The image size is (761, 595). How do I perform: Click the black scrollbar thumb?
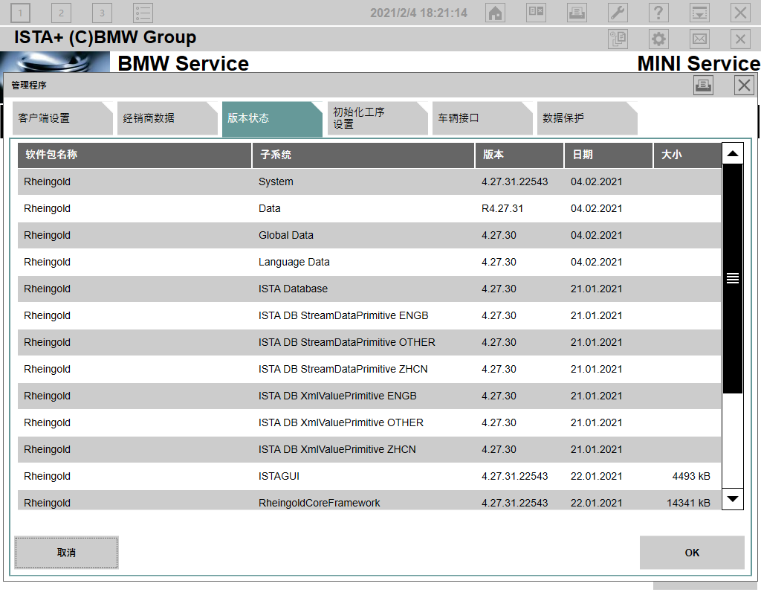point(733,278)
